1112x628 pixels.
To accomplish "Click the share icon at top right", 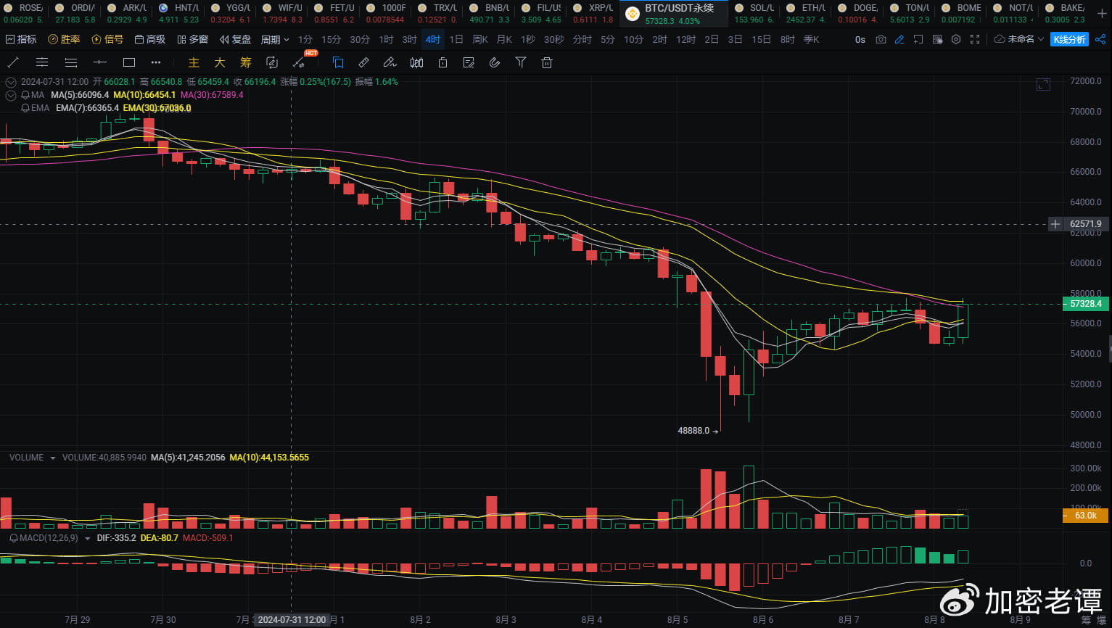I will pos(1100,39).
